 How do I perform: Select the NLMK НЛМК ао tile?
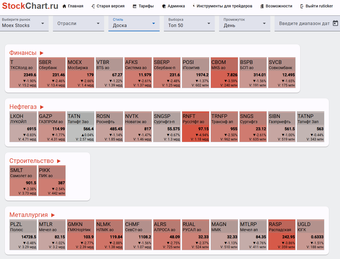point(110,235)
